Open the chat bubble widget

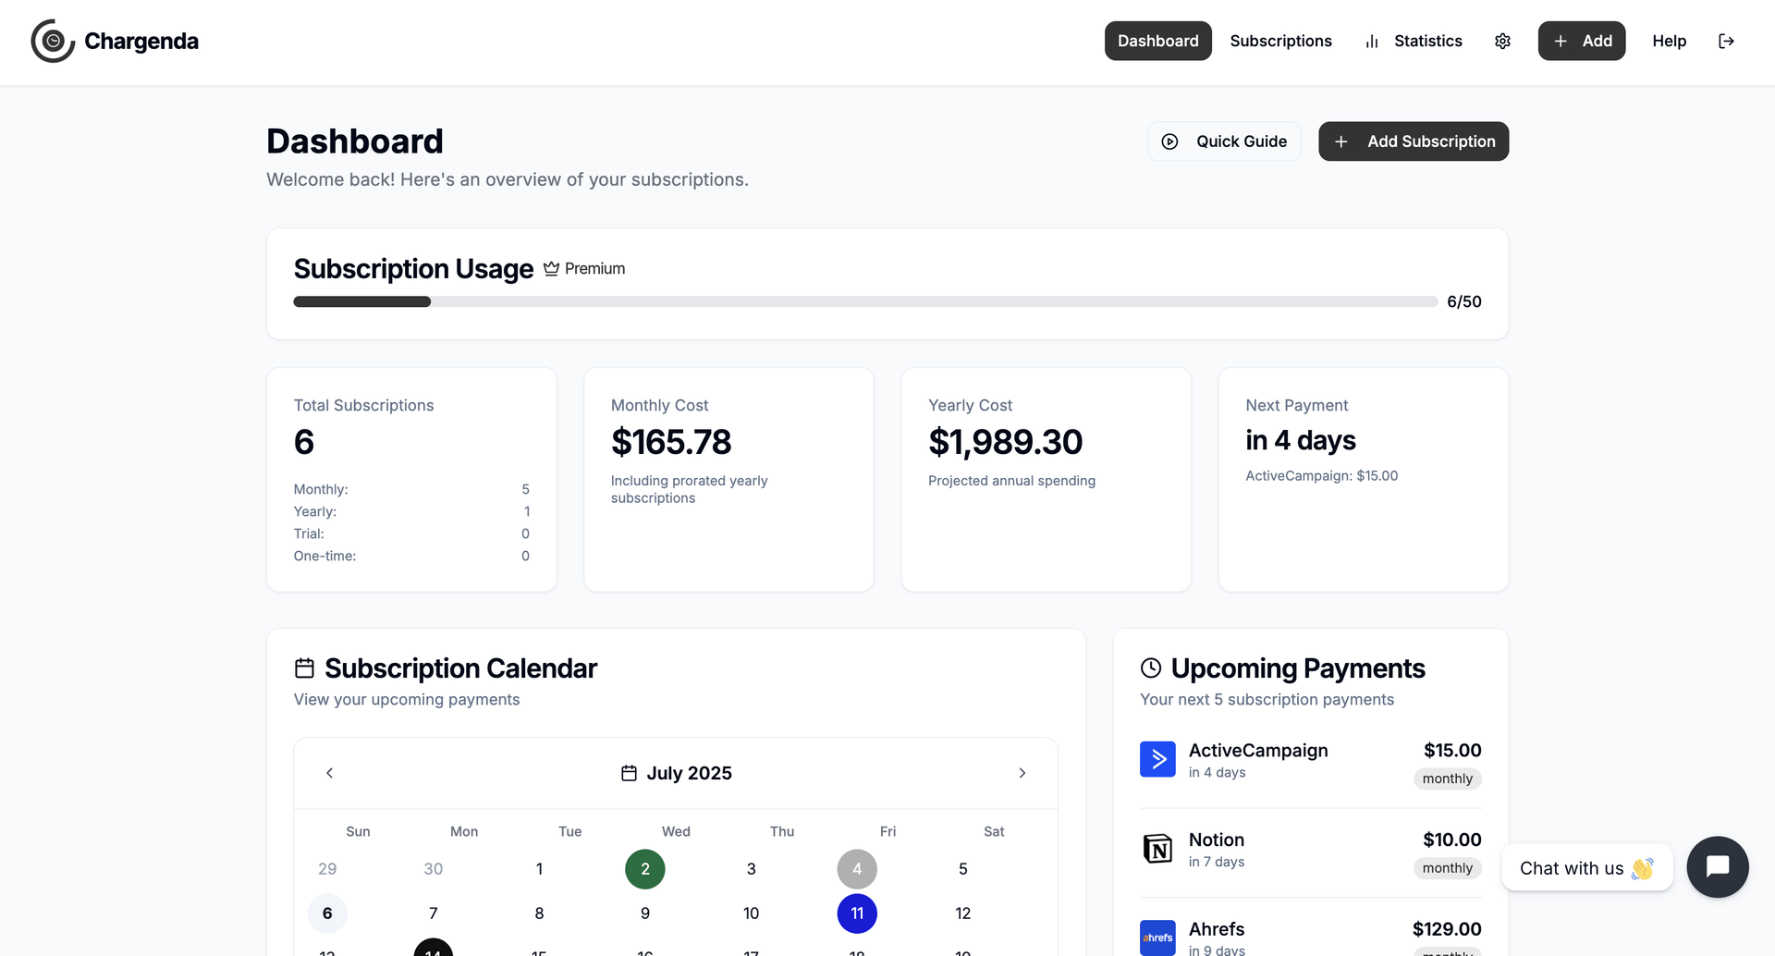coord(1717,867)
